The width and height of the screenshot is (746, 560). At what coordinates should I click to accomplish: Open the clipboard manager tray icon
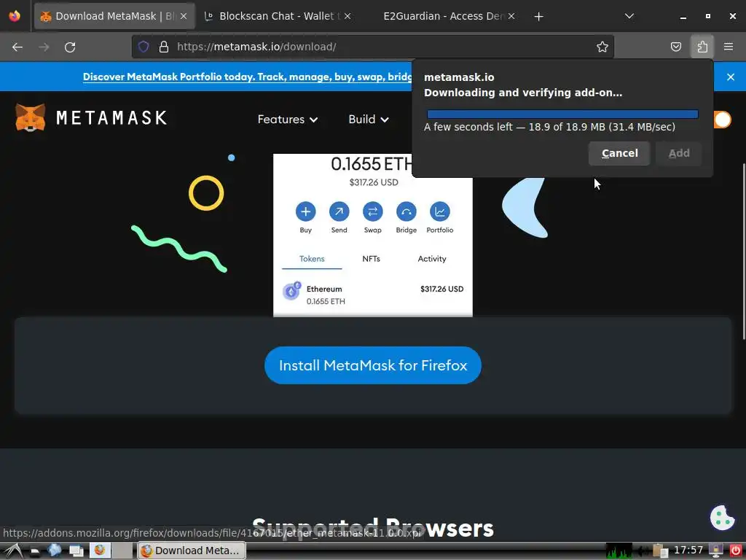pyautogui.click(x=660, y=551)
